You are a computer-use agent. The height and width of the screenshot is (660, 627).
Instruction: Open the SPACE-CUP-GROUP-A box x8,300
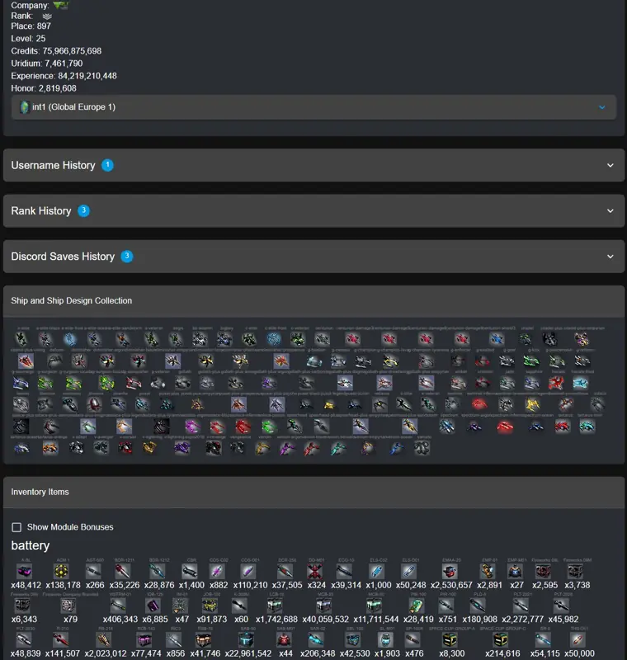coord(450,640)
